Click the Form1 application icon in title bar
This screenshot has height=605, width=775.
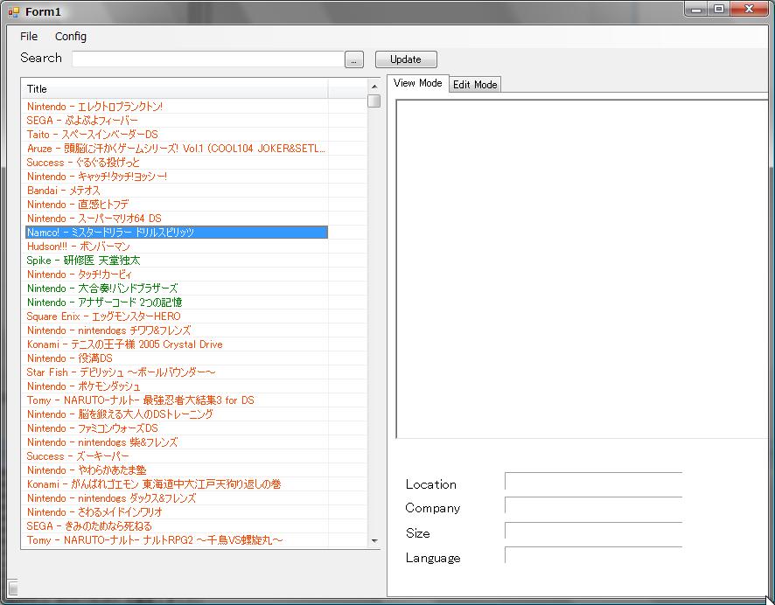point(13,11)
